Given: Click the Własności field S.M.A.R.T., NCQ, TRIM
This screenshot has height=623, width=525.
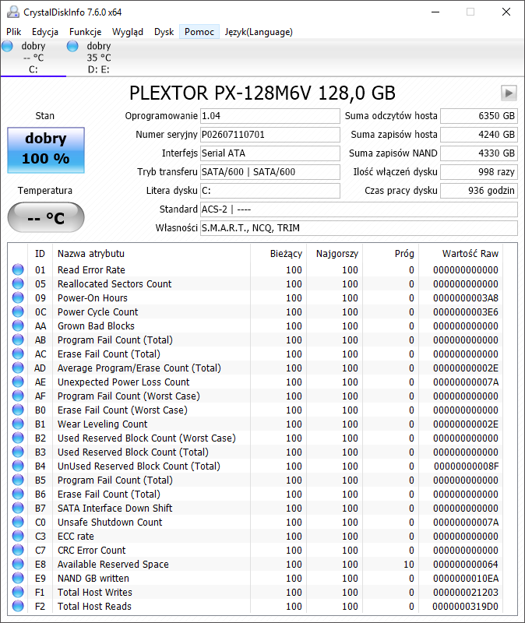Looking at the screenshot, I should (x=359, y=228).
